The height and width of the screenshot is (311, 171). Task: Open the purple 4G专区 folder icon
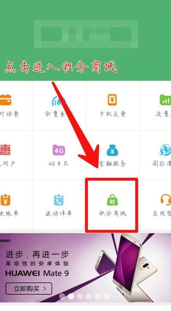[59, 150]
